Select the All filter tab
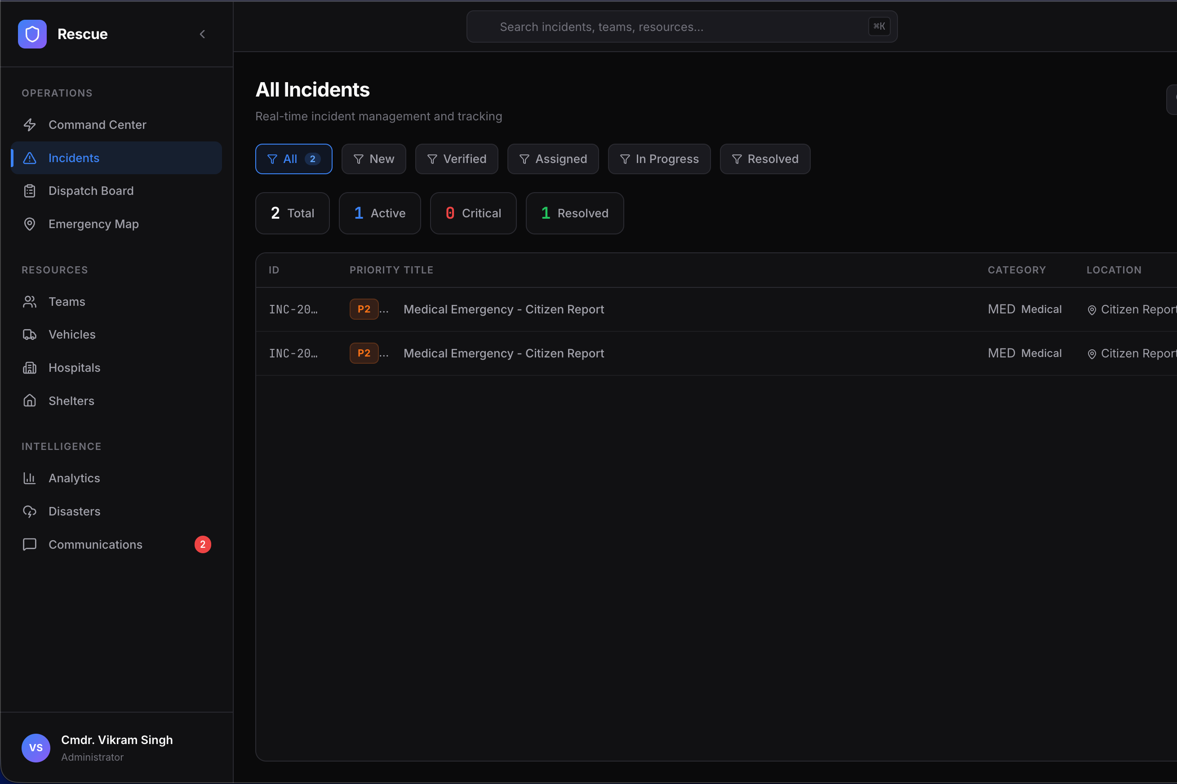This screenshot has height=784, width=1177. click(294, 159)
